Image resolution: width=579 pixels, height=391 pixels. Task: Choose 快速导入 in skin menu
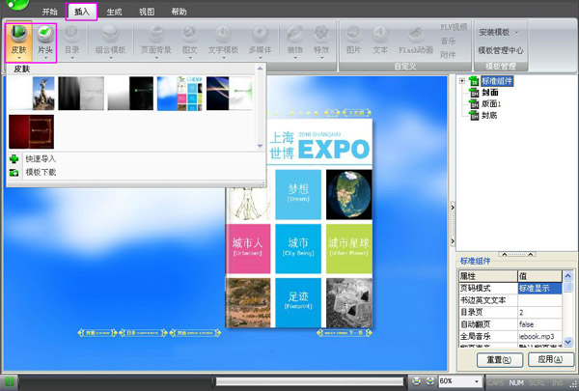(41, 159)
